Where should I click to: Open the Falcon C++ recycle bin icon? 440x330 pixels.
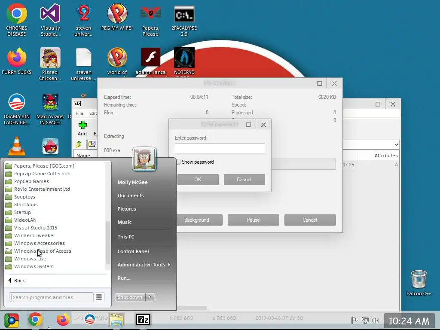point(419,283)
